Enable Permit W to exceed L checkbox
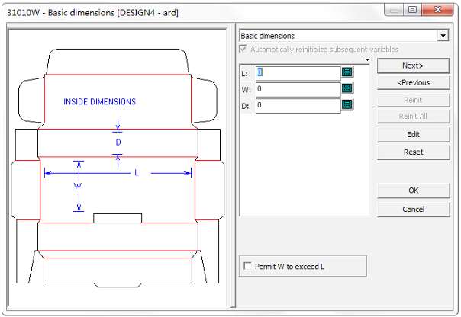The image size is (461, 317). tap(247, 266)
